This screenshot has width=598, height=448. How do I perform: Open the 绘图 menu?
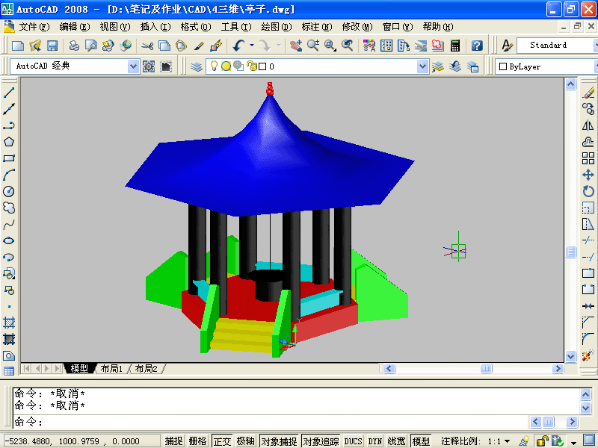(276, 27)
